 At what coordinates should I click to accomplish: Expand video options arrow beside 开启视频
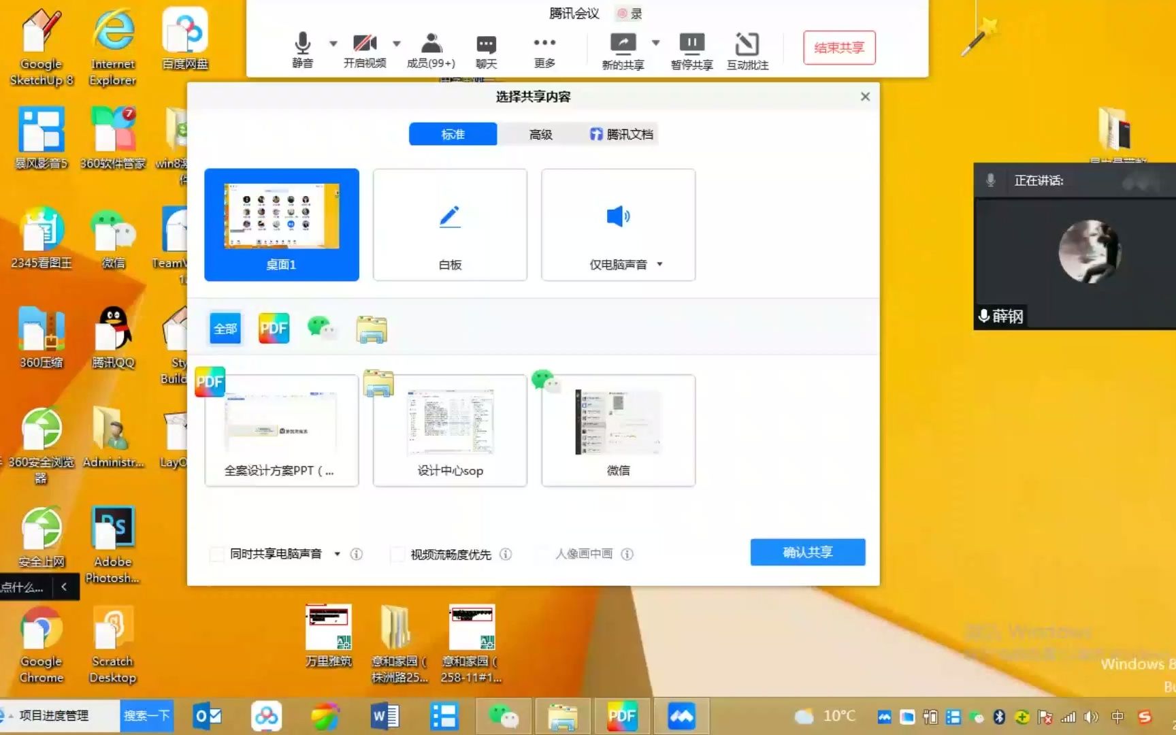pyautogui.click(x=397, y=44)
